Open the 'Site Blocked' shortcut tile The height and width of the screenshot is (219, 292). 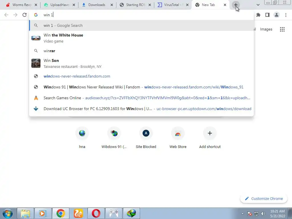click(146, 138)
